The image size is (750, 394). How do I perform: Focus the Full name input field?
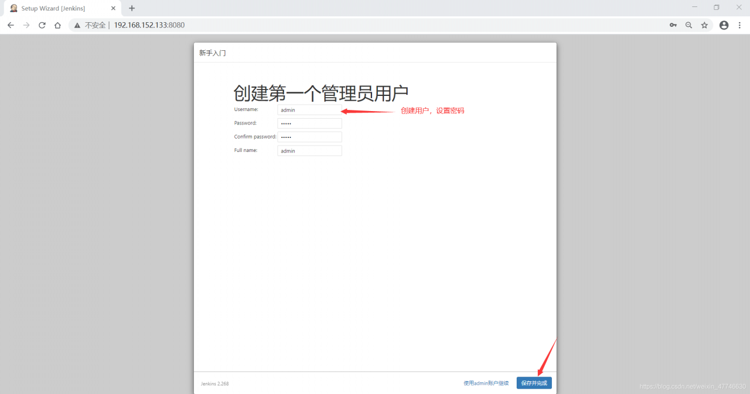tap(309, 151)
